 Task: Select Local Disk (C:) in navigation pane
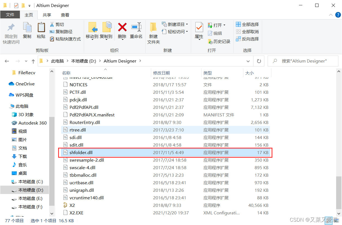point(30,182)
